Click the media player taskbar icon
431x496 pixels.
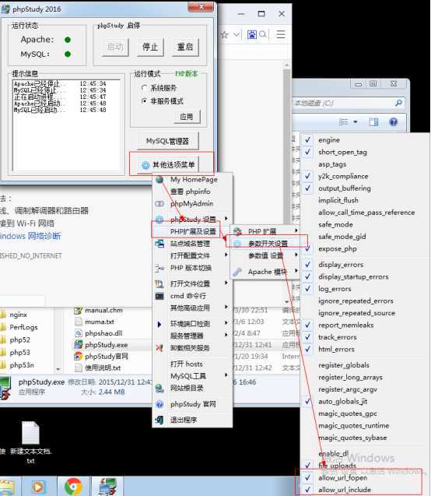(39, 487)
